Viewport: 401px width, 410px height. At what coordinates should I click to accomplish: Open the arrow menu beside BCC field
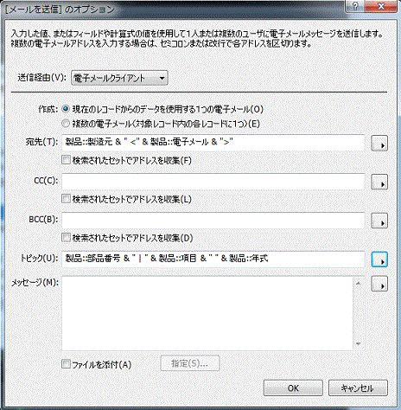click(379, 221)
